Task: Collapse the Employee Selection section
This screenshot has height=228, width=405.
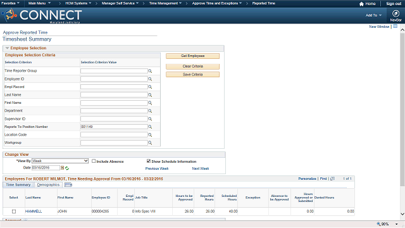Action: 7,48
